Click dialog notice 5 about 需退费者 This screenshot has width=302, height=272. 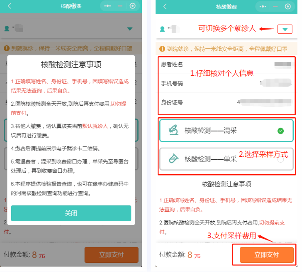[x=70, y=166]
